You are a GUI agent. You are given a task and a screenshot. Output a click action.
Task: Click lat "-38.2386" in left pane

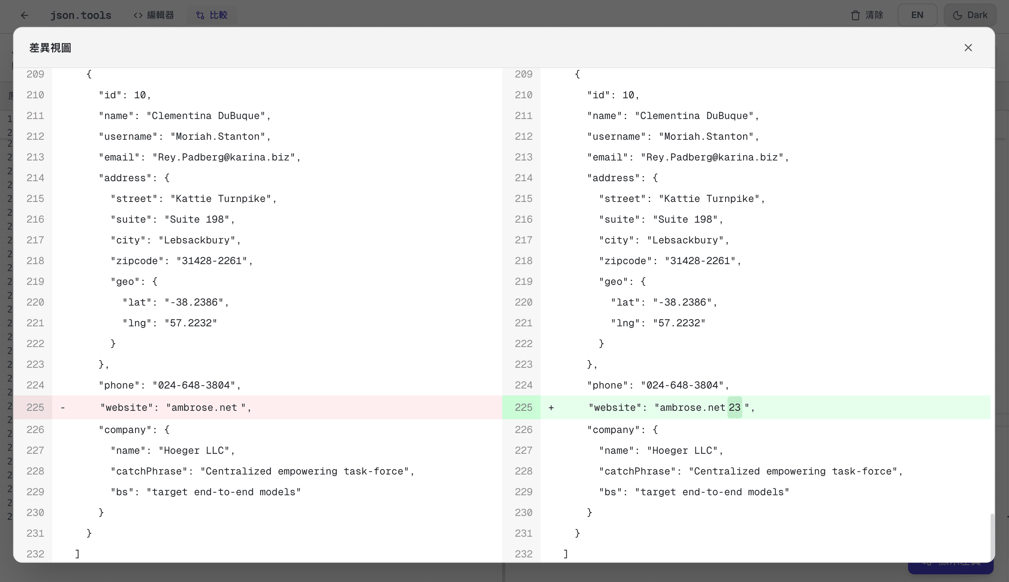194,302
